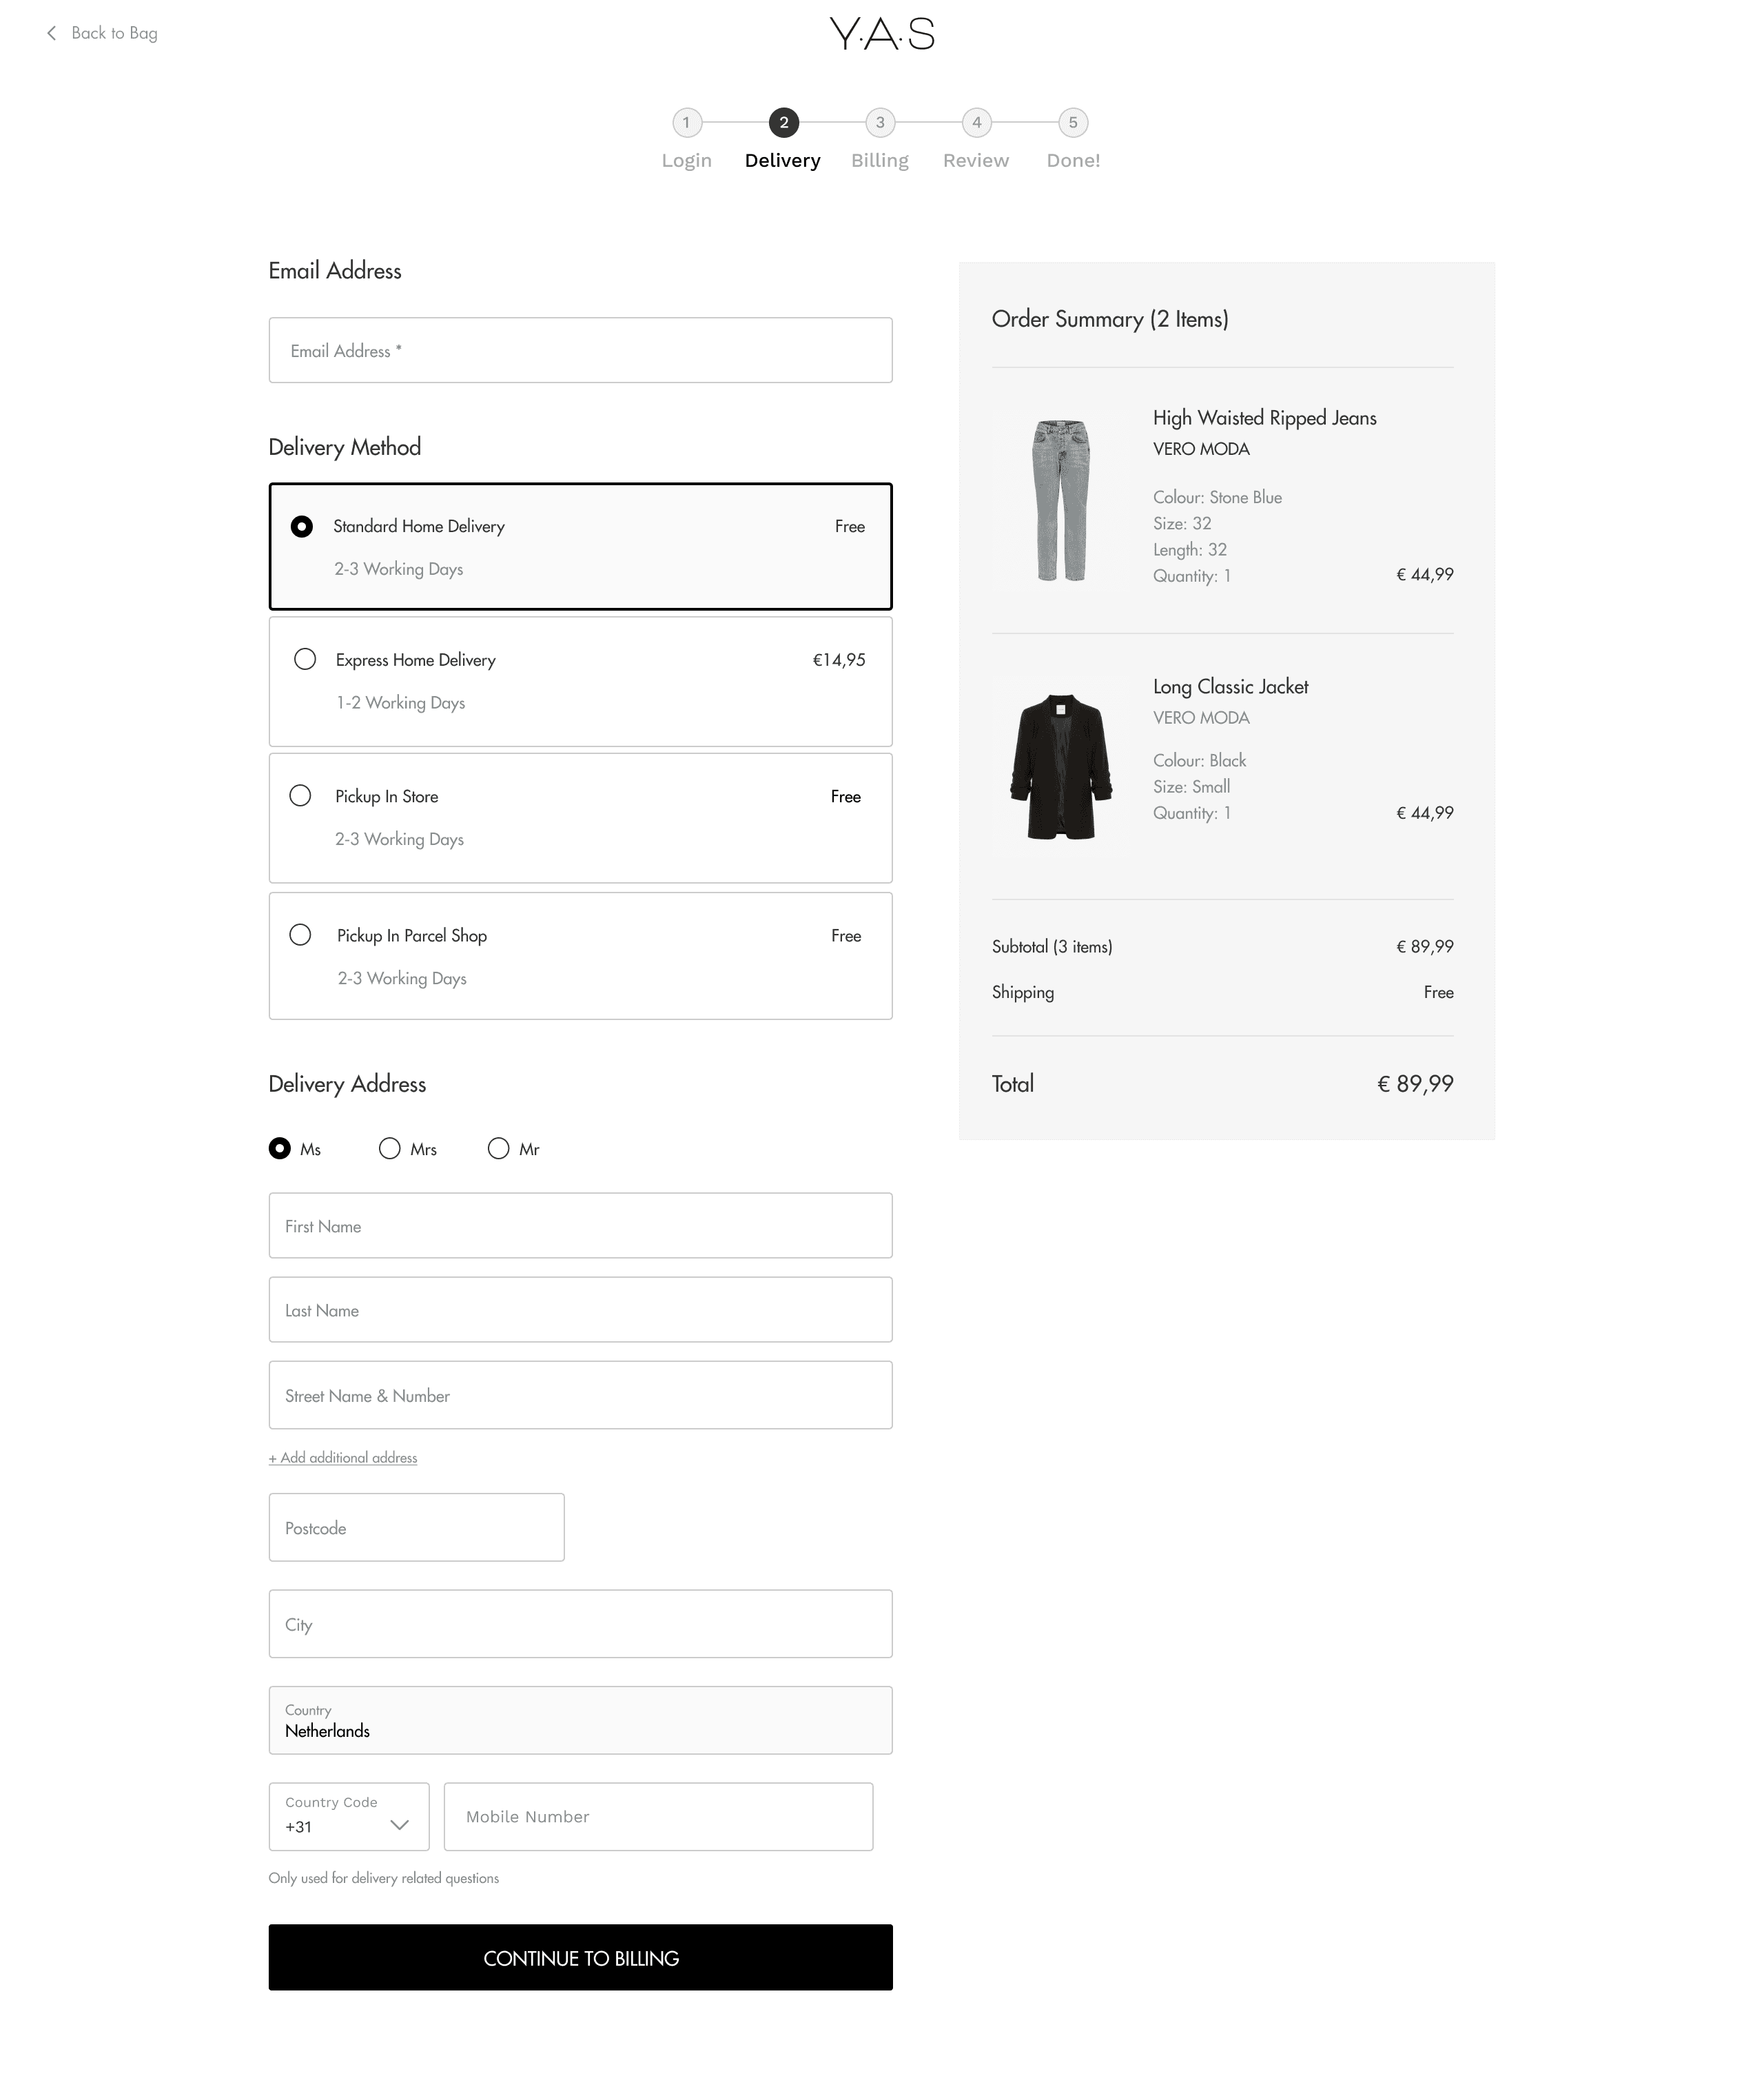The height and width of the screenshot is (2098, 1764).
Task: Select the Mrs title radio button
Action: pyautogui.click(x=390, y=1149)
